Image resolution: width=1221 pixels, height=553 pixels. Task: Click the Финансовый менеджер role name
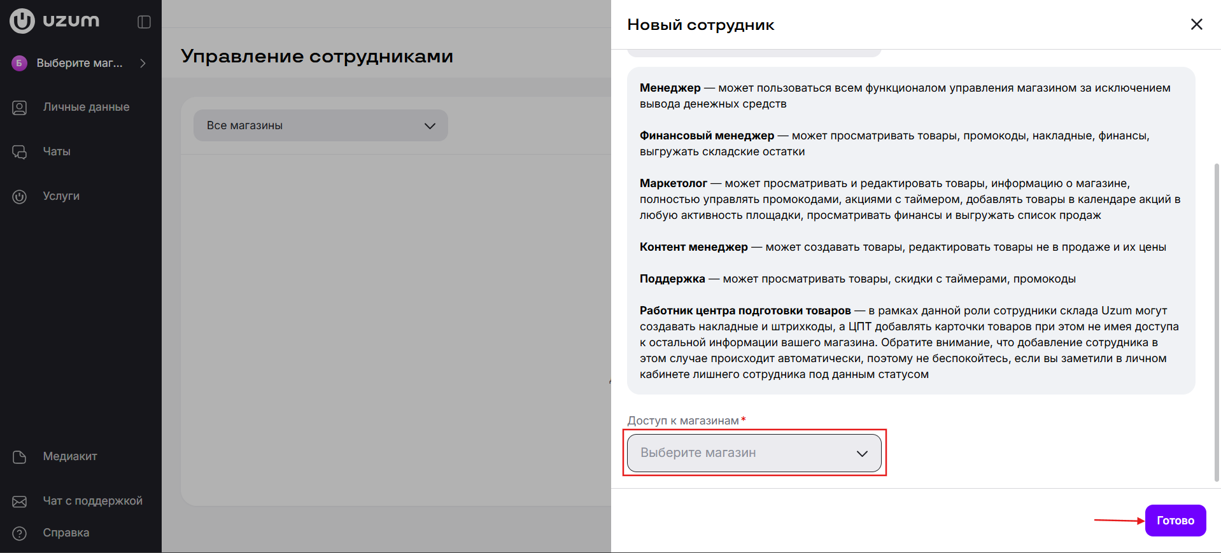coord(707,136)
